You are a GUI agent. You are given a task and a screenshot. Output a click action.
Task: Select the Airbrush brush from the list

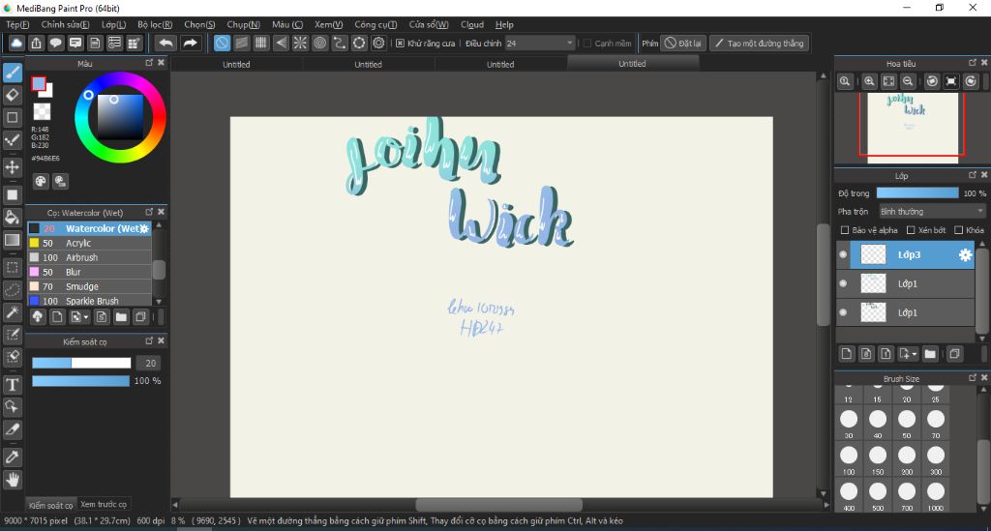(89, 257)
